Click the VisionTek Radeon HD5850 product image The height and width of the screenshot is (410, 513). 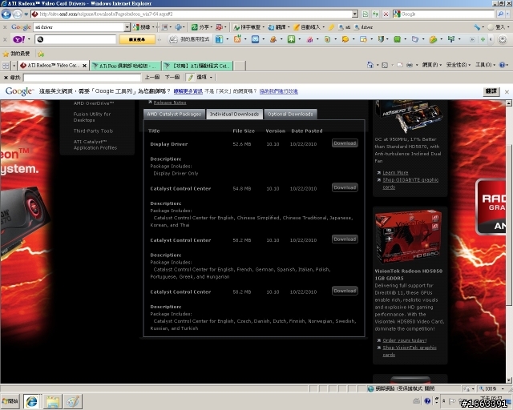[x=408, y=238]
